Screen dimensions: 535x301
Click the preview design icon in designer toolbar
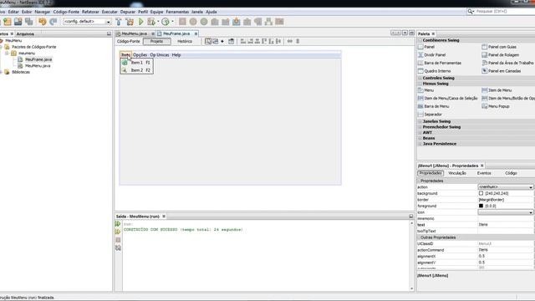tap(231, 41)
